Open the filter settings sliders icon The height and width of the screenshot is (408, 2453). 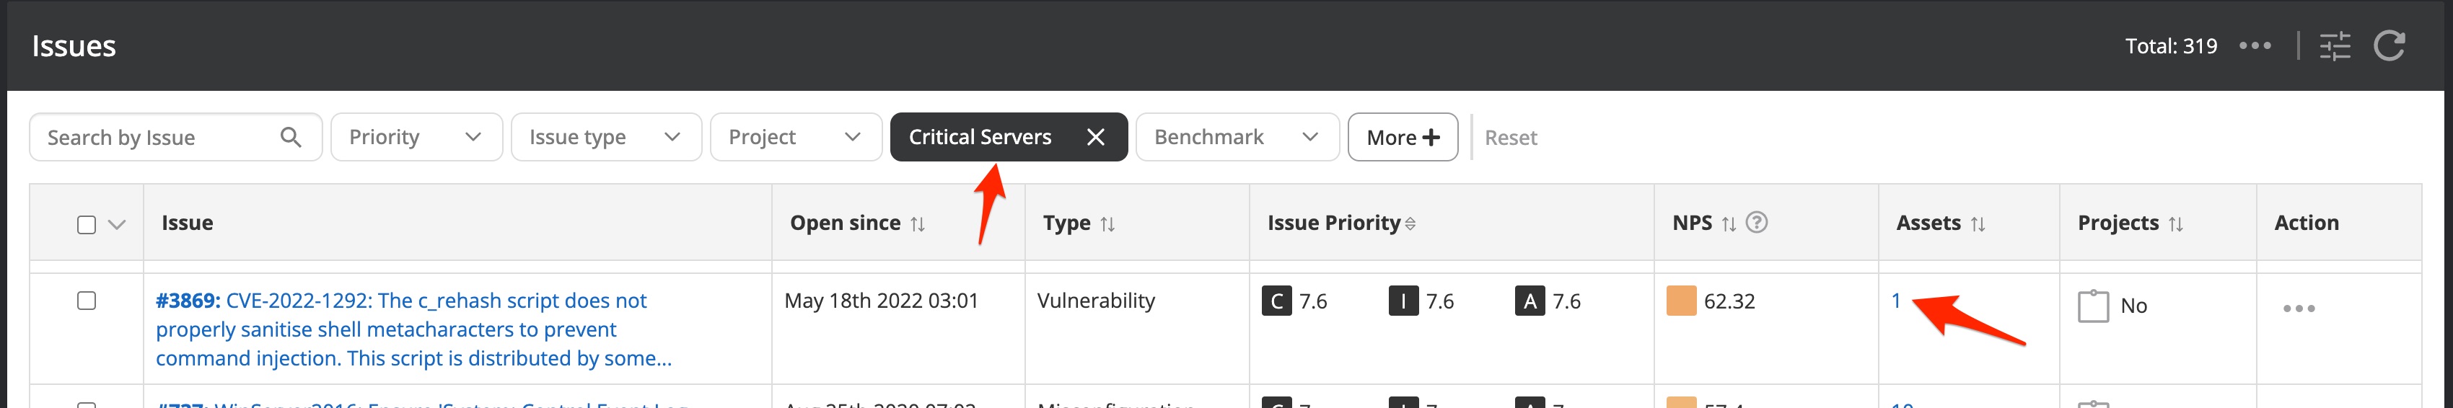point(2335,45)
